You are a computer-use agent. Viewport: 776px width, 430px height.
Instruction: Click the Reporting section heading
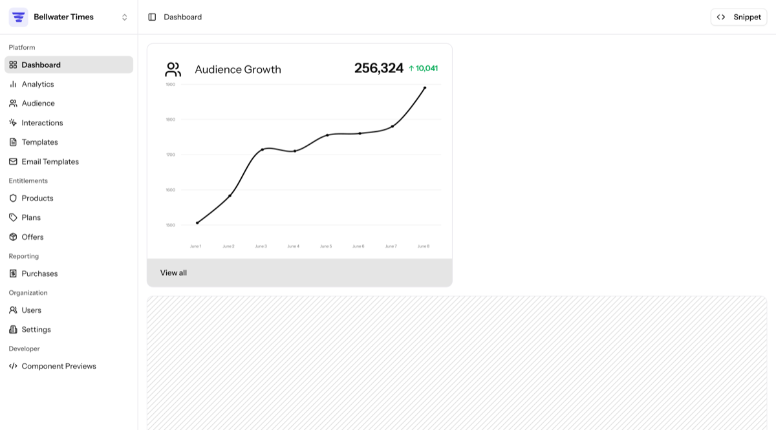click(24, 256)
